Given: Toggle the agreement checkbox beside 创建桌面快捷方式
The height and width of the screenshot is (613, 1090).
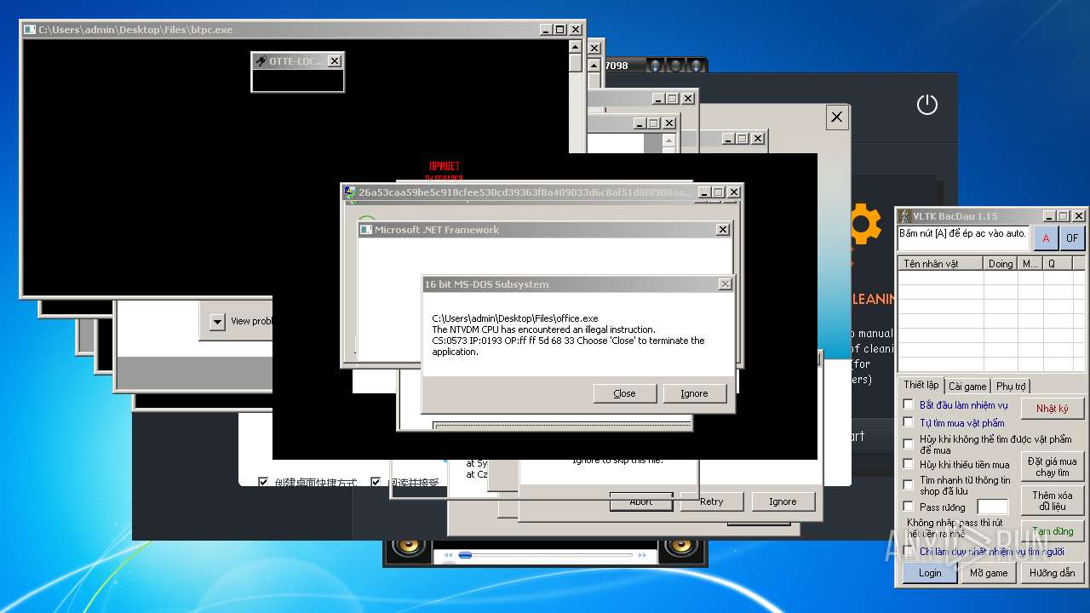Looking at the screenshot, I should (x=376, y=482).
